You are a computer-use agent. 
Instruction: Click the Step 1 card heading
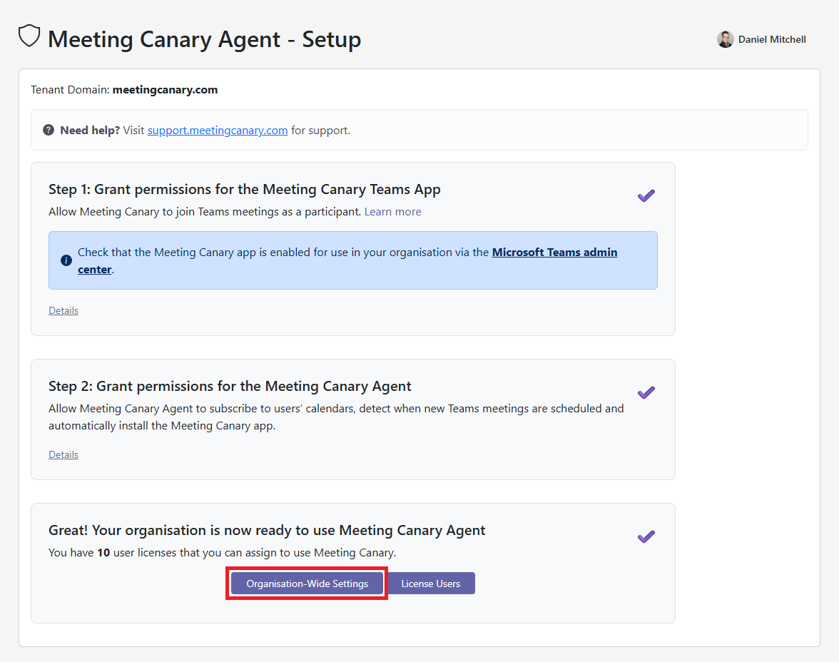pyautogui.click(x=244, y=189)
